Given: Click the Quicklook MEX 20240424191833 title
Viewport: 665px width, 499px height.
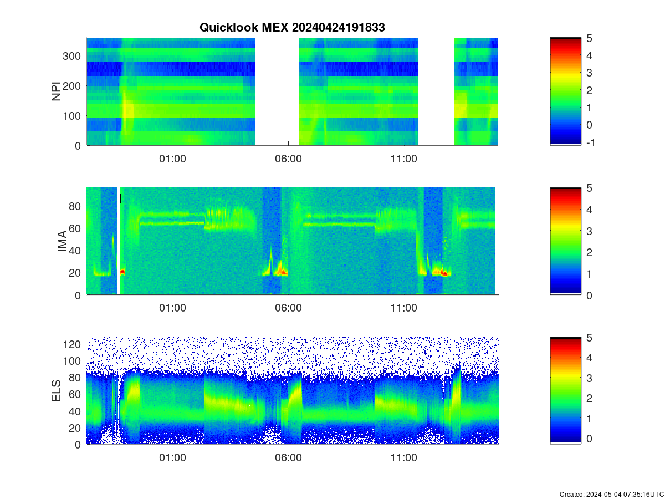Looking at the screenshot, I should click(x=292, y=28).
